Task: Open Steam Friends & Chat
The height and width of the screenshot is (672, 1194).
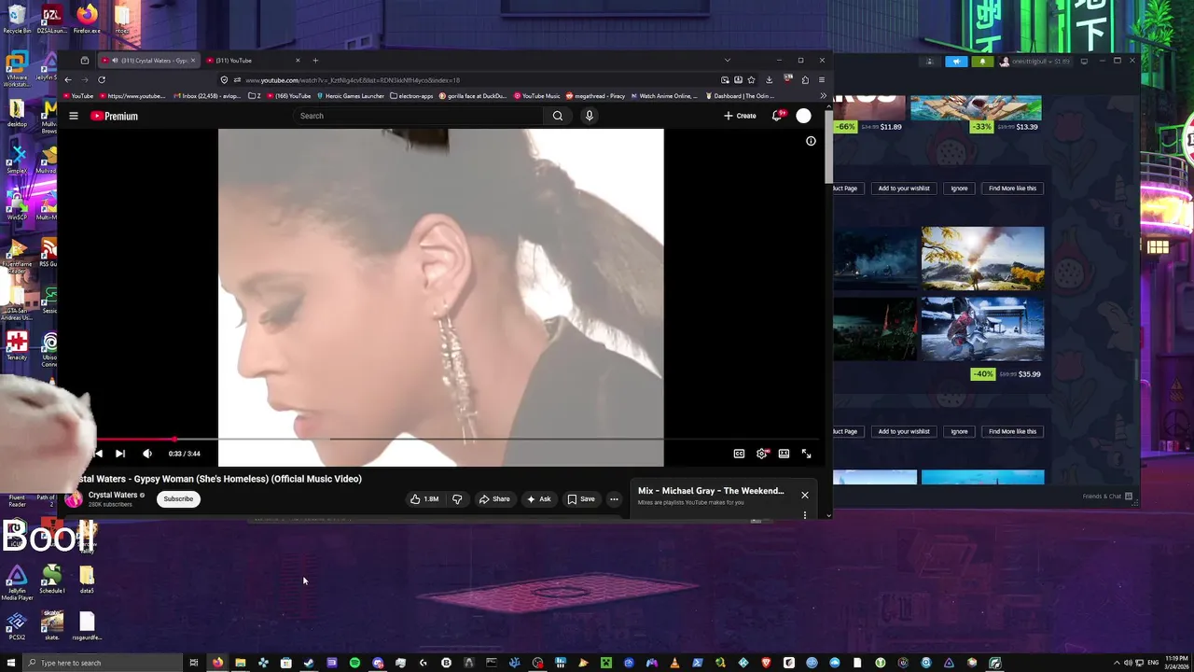Action: pos(1108,497)
